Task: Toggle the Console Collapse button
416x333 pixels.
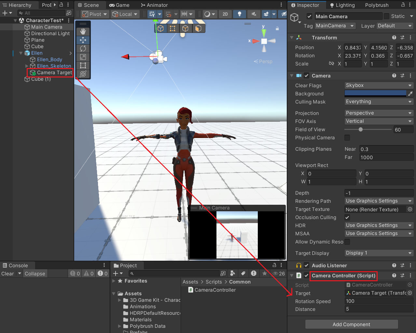Action: (35, 274)
